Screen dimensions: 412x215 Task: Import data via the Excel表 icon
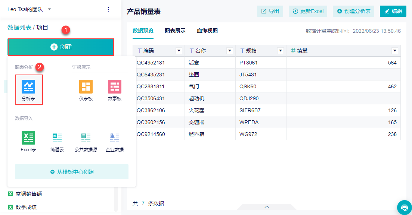click(28, 137)
